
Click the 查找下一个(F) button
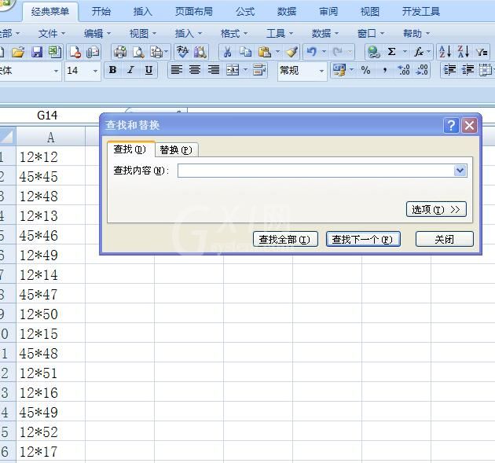tap(363, 240)
